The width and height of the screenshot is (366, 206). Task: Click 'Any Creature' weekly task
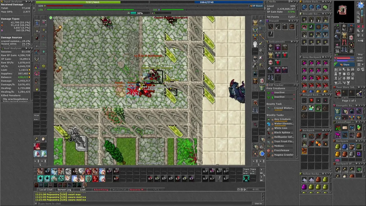pyautogui.click(x=283, y=119)
